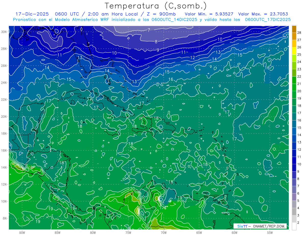Click the '55W' longitude axis label
This screenshot has width=306, height=236.
(270, 232)
